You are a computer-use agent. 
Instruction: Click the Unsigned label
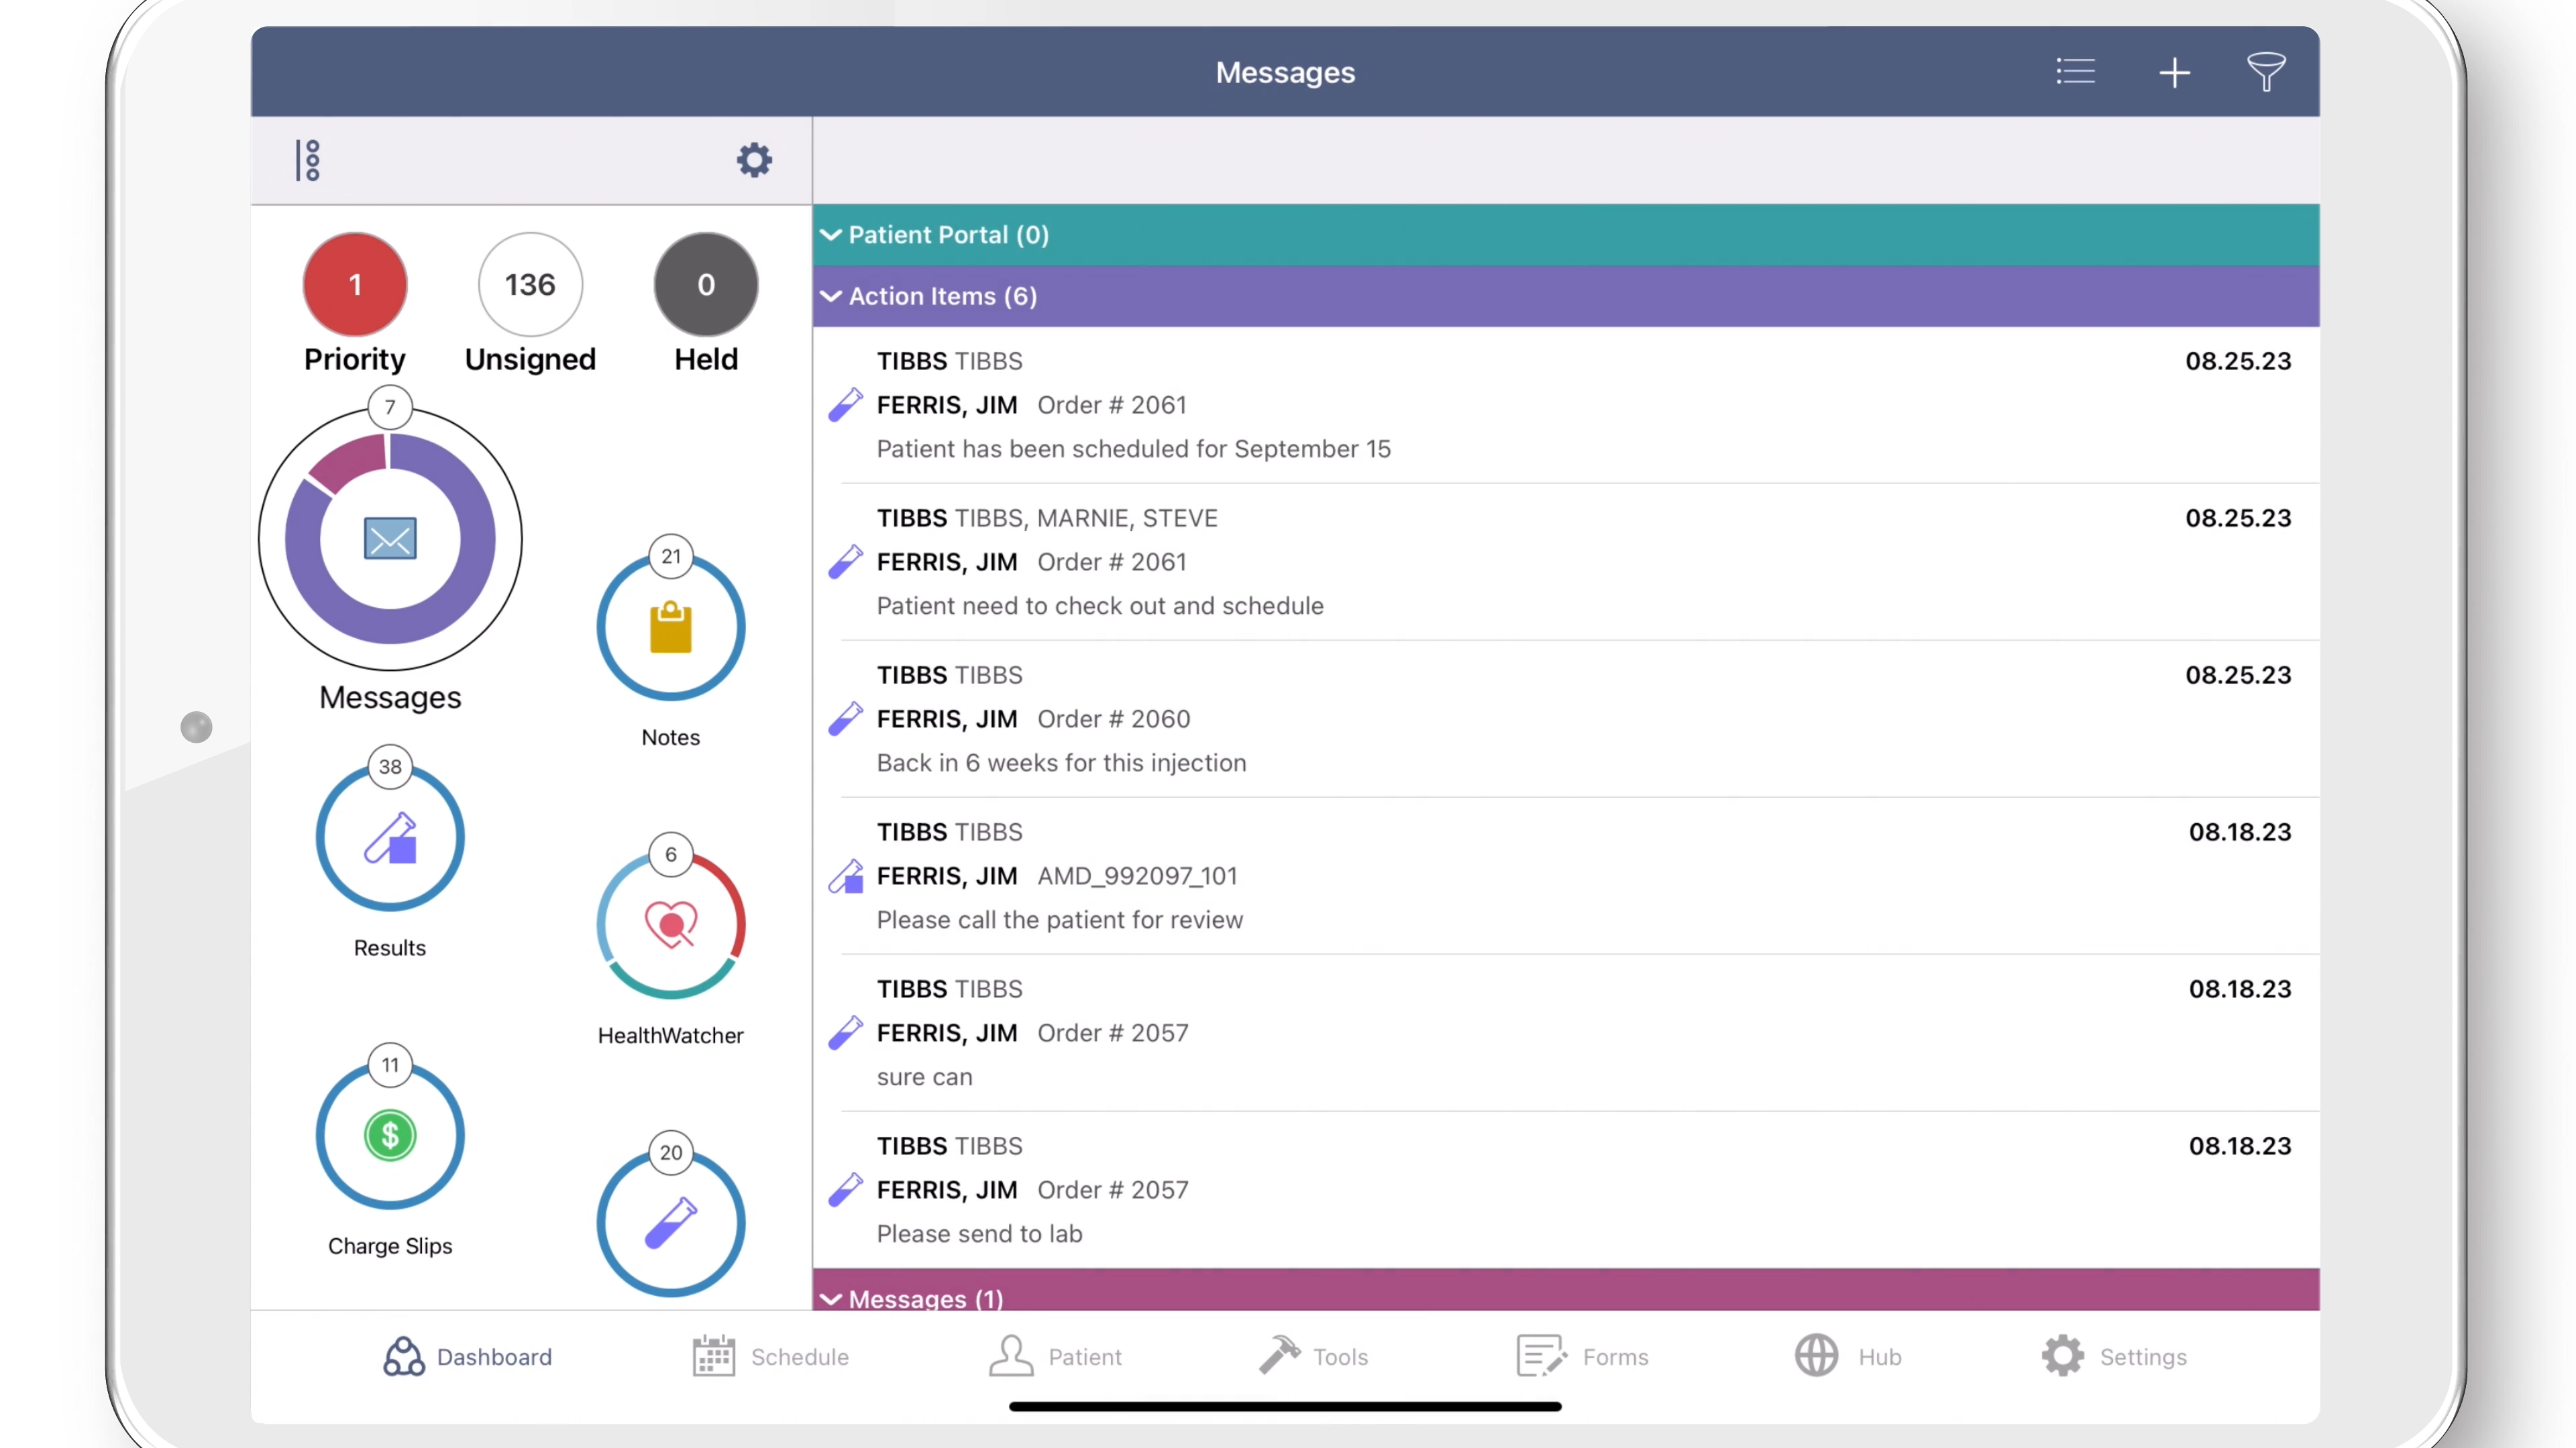pos(530,359)
